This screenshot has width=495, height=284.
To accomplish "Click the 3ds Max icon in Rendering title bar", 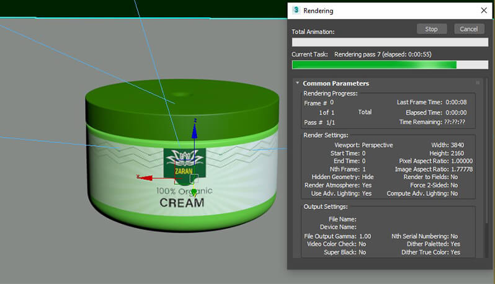I will click(x=297, y=10).
